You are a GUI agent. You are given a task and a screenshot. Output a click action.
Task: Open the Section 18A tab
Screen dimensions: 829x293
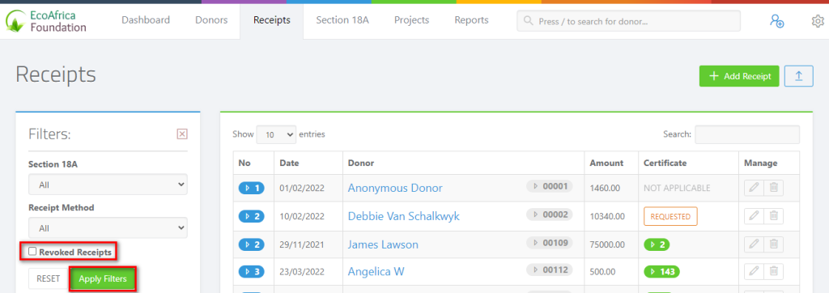point(342,20)
